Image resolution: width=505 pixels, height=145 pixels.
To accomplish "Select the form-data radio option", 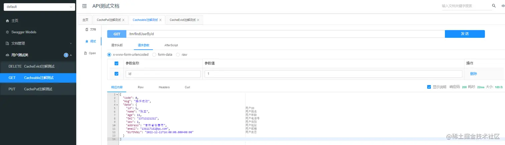I will point(154,54).
